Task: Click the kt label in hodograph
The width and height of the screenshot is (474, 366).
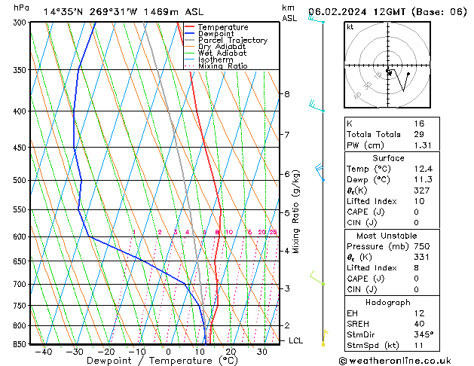Action: tap(350, 27)
